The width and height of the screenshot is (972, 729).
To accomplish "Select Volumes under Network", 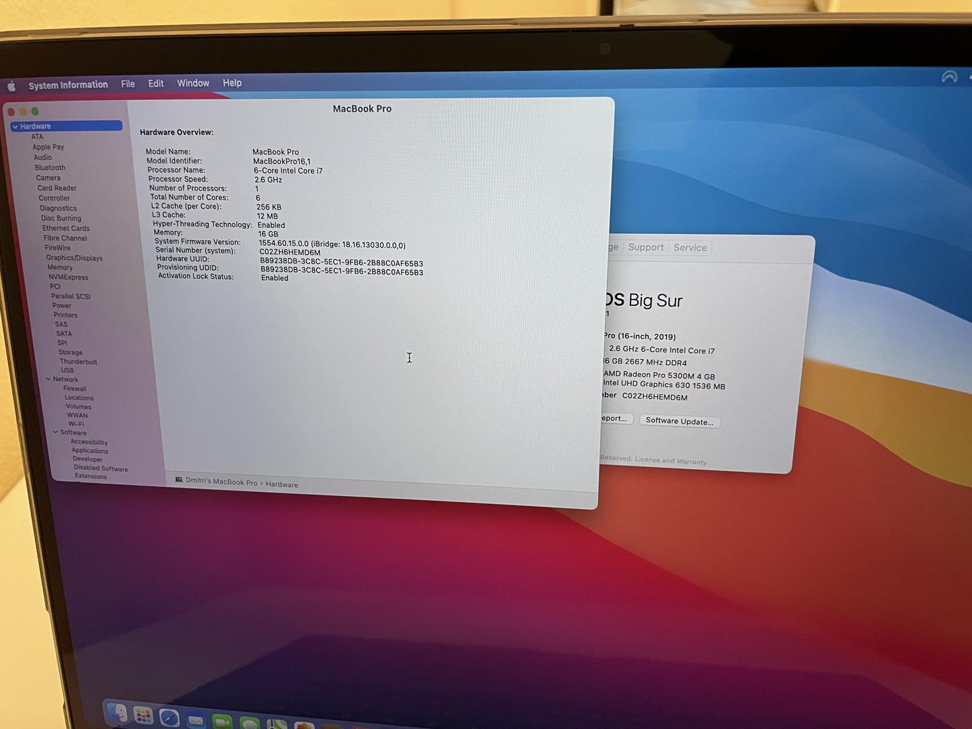I will 78,406.
